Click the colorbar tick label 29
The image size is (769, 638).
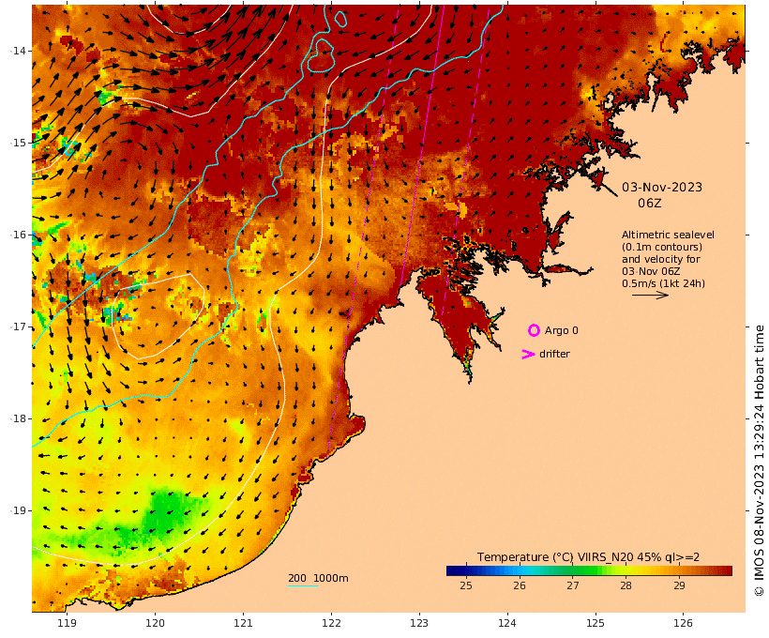pos(679,585)
